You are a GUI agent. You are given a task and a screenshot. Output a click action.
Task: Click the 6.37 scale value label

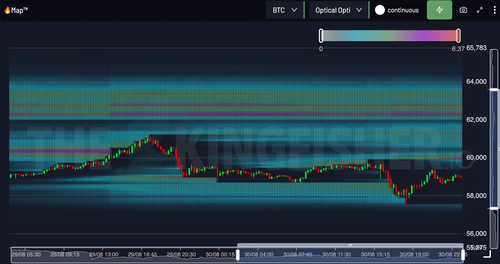458,49
